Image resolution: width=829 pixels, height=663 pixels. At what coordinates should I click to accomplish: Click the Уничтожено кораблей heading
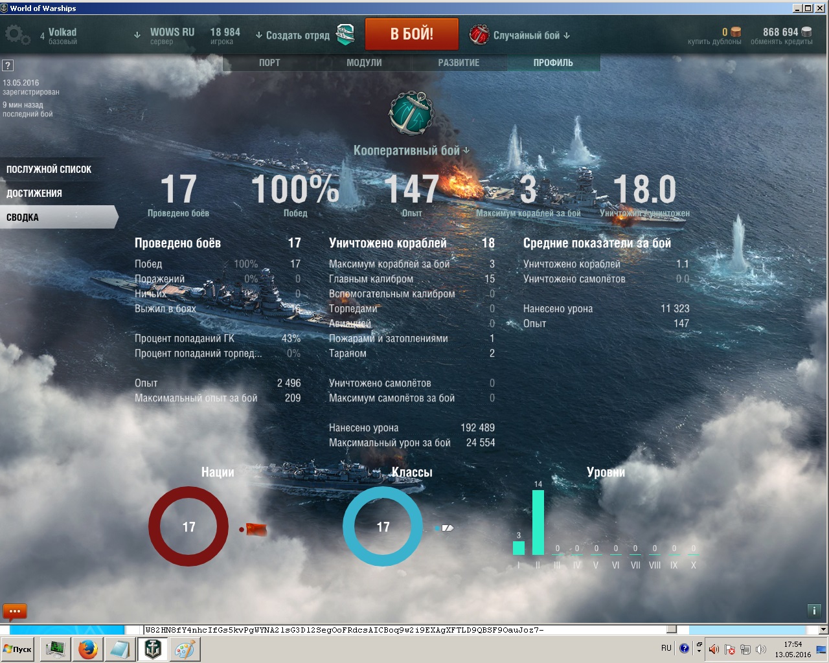[388, 243]
